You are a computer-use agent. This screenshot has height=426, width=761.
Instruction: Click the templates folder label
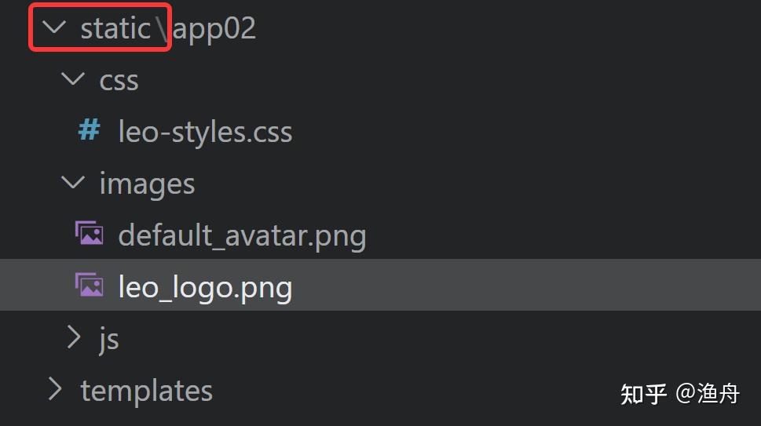click(146, 391)
